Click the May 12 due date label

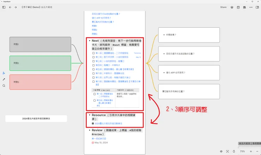138,57
